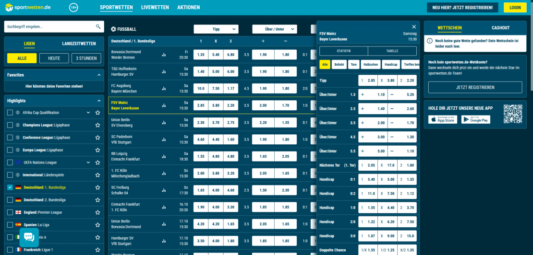Click the yellow LOGIN button
533x255 pixels.
coord(515,8)
